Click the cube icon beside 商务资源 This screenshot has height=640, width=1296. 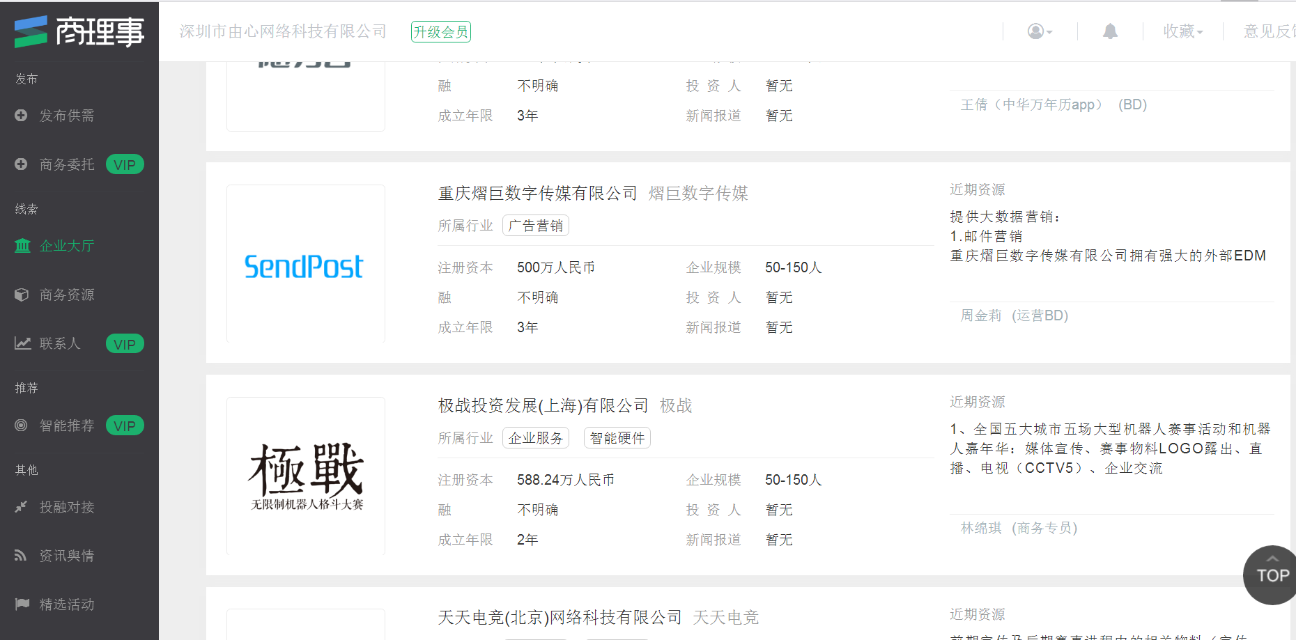click(x=22, y=295)
